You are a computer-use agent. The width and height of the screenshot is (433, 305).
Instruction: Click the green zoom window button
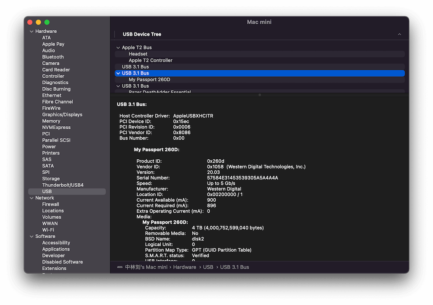pos(47,22)
